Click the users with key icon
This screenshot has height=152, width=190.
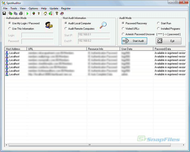point(49,25)
